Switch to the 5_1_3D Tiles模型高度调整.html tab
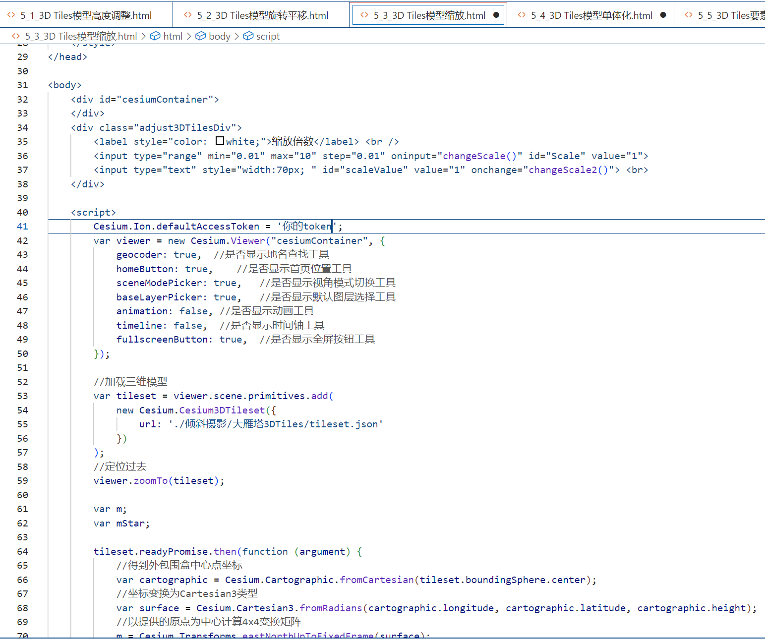This screenshot has height=642, width=765. click(x=86, y=15)
